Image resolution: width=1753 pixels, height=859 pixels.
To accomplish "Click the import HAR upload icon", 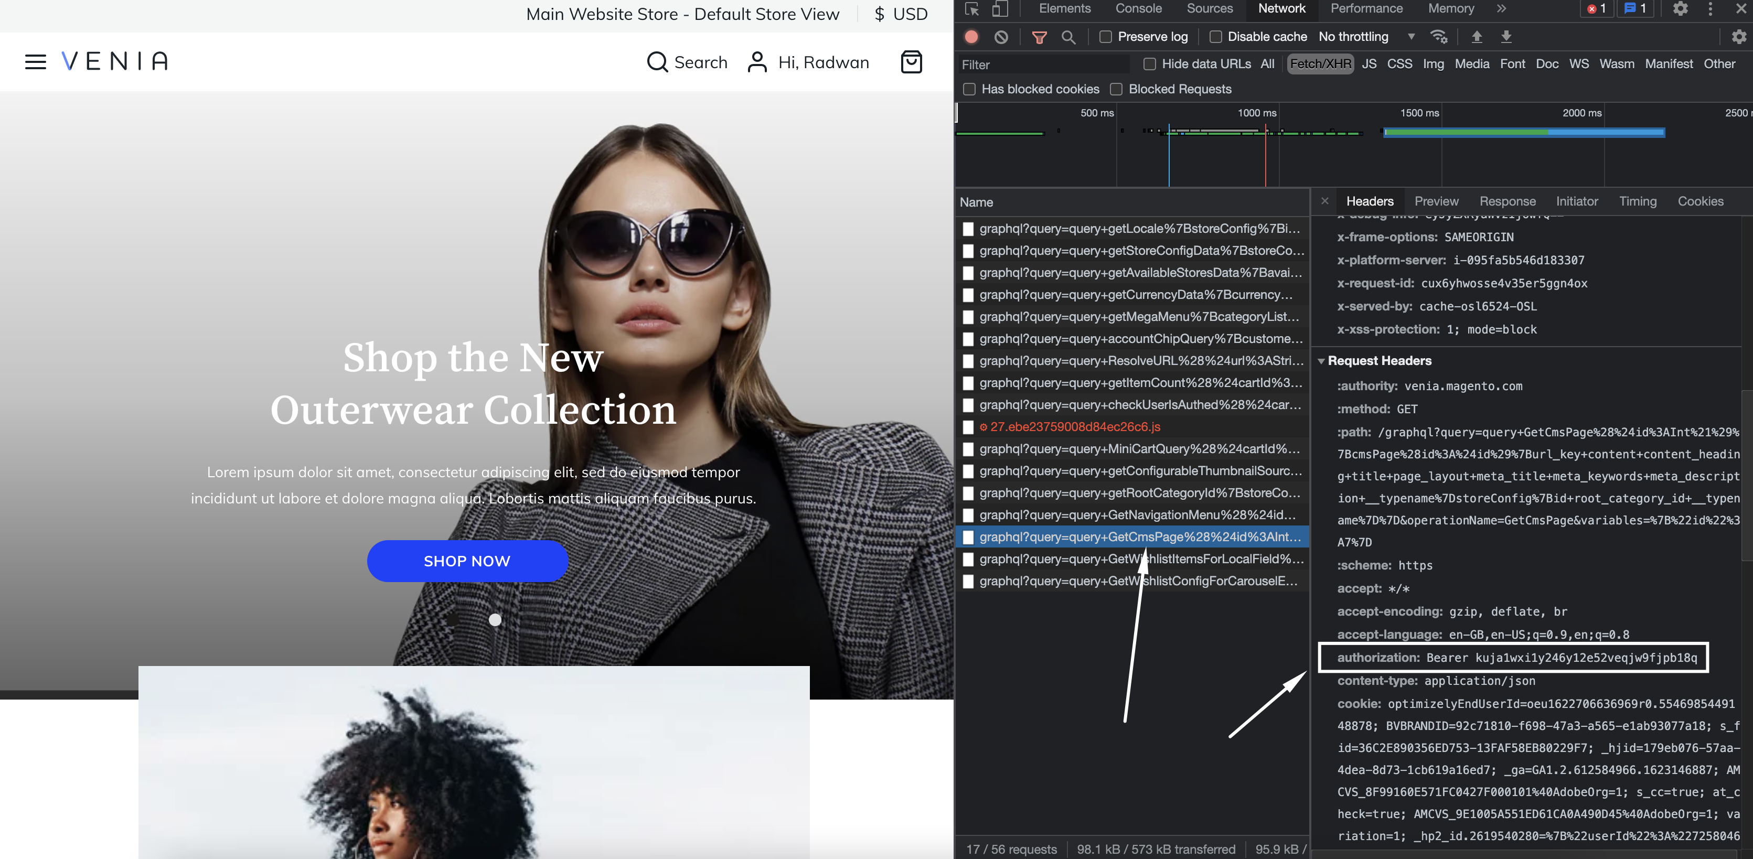I will 1476,37.
